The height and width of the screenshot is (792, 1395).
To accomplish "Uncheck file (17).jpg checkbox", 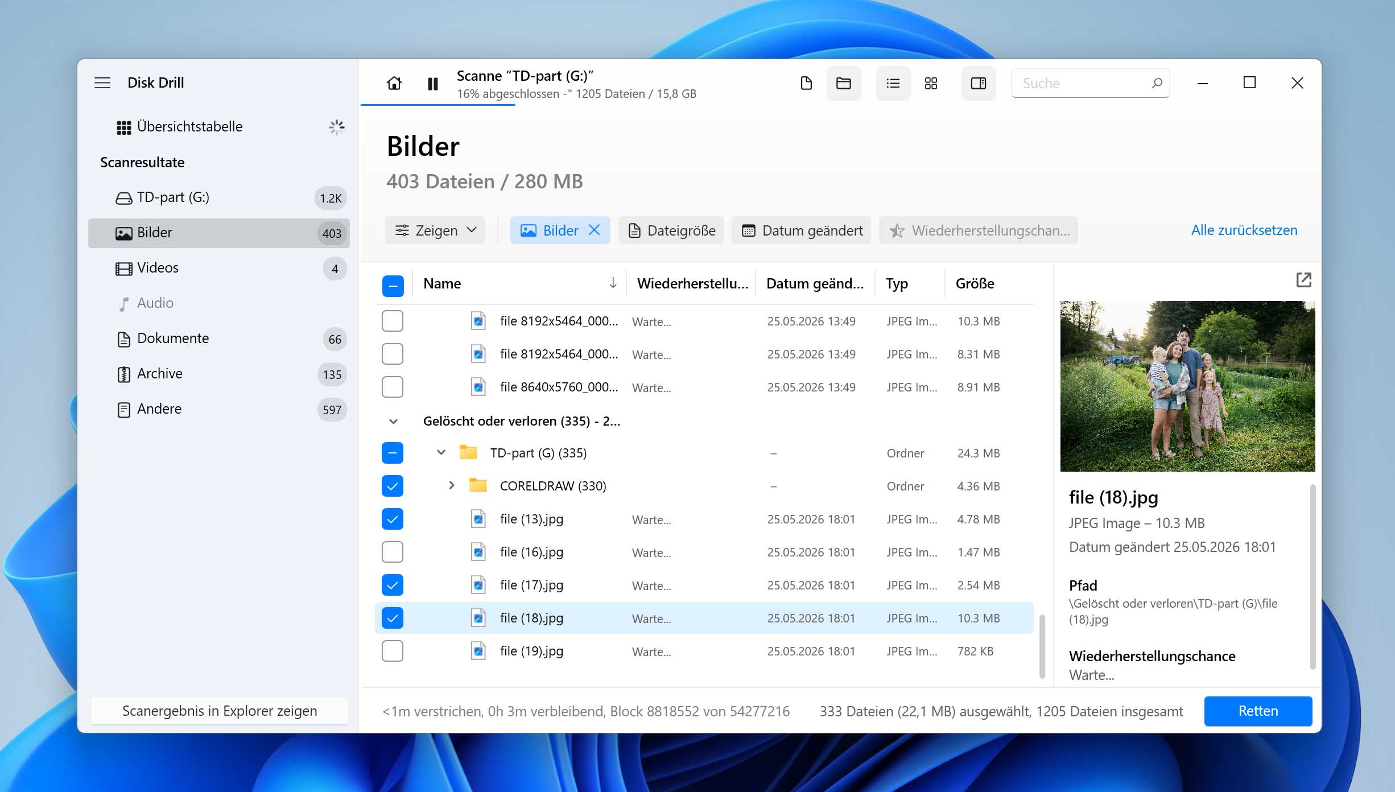I will click(393, 585).
